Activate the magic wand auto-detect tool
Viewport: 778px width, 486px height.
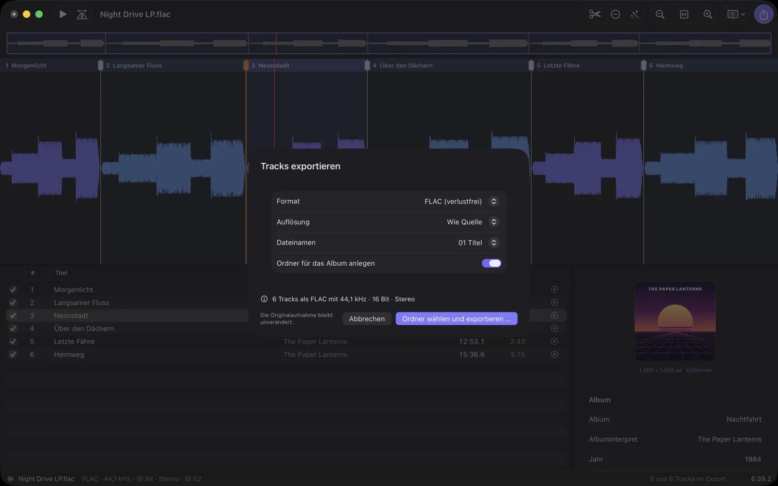pos(635,15)
